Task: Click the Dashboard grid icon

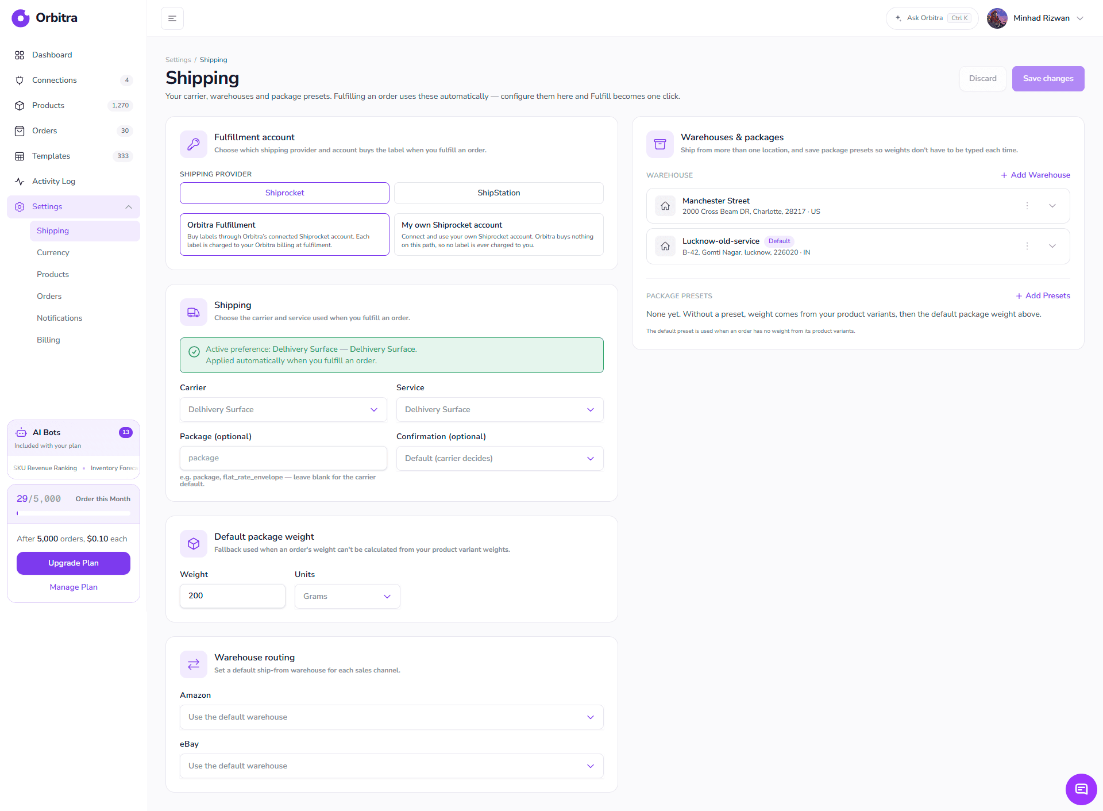Action: pyautogui.click(x=20, y=55)
